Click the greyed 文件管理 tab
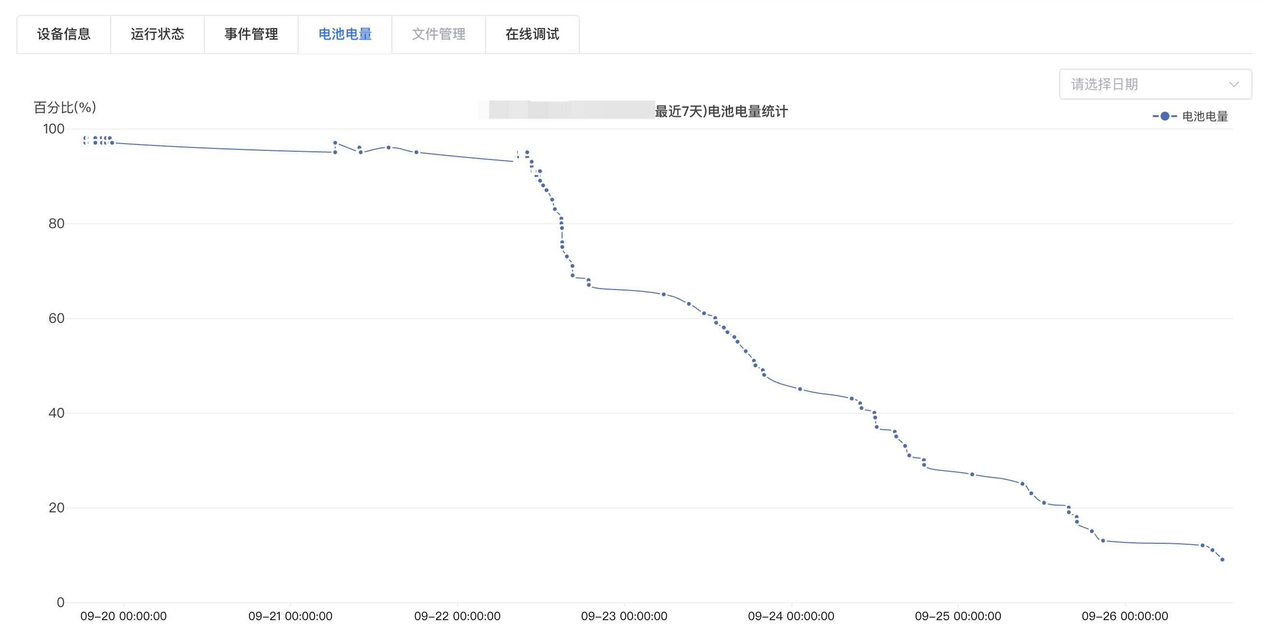The image size is (1265, 638). click(x=439, y=34)
